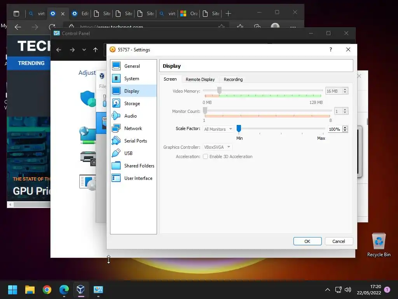Open Serial Ports category icon
398x299 pixels.
point(116,141)
